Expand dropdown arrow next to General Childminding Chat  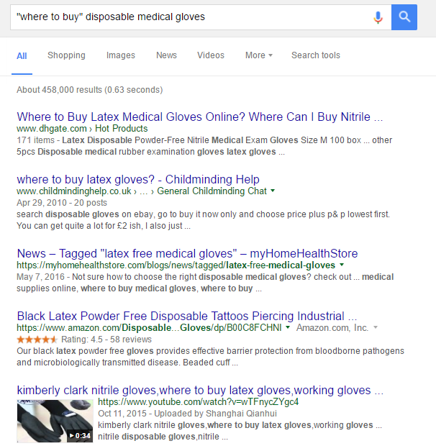[x=273, y=191]
